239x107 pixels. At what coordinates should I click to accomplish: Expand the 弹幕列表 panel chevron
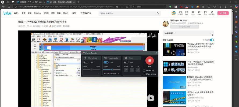211,33
